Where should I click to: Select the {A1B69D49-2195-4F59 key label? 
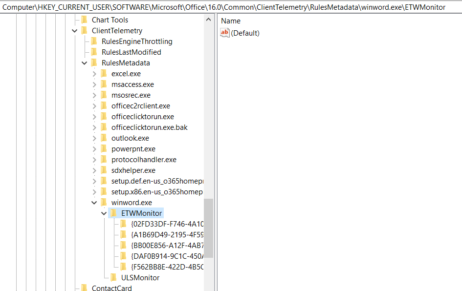coord(167,234)
